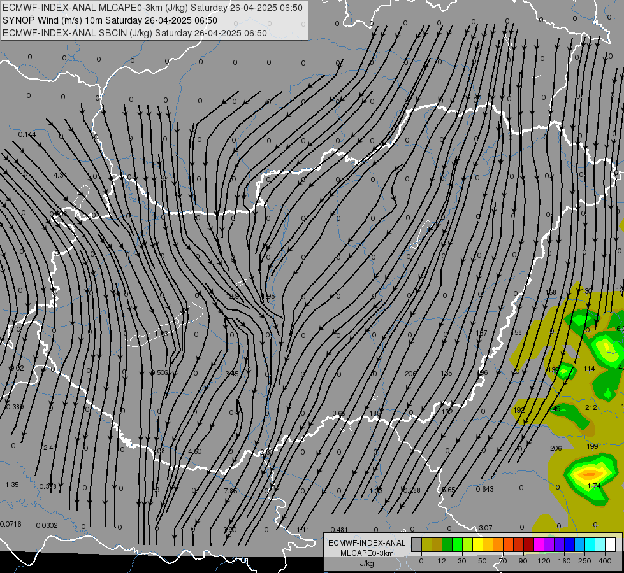Click the map value 3.07

(486, 528)
